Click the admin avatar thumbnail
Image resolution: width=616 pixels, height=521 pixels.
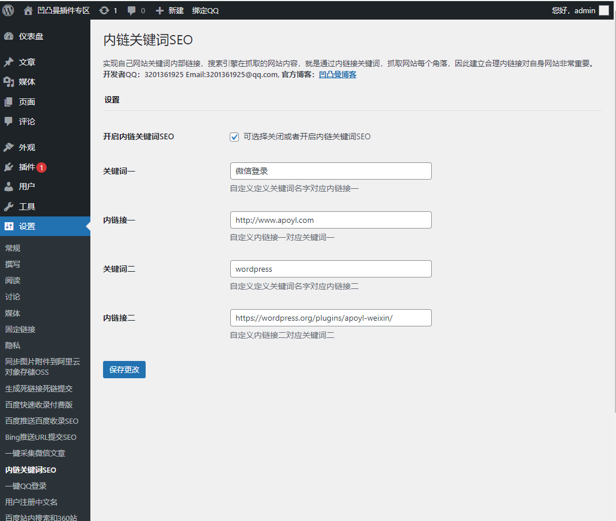(x=604, y=10)
